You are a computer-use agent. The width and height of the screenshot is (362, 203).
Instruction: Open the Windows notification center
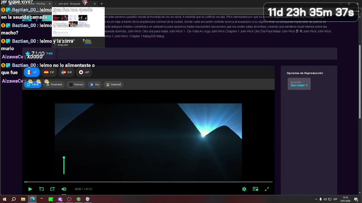click(x=356, y=199)
